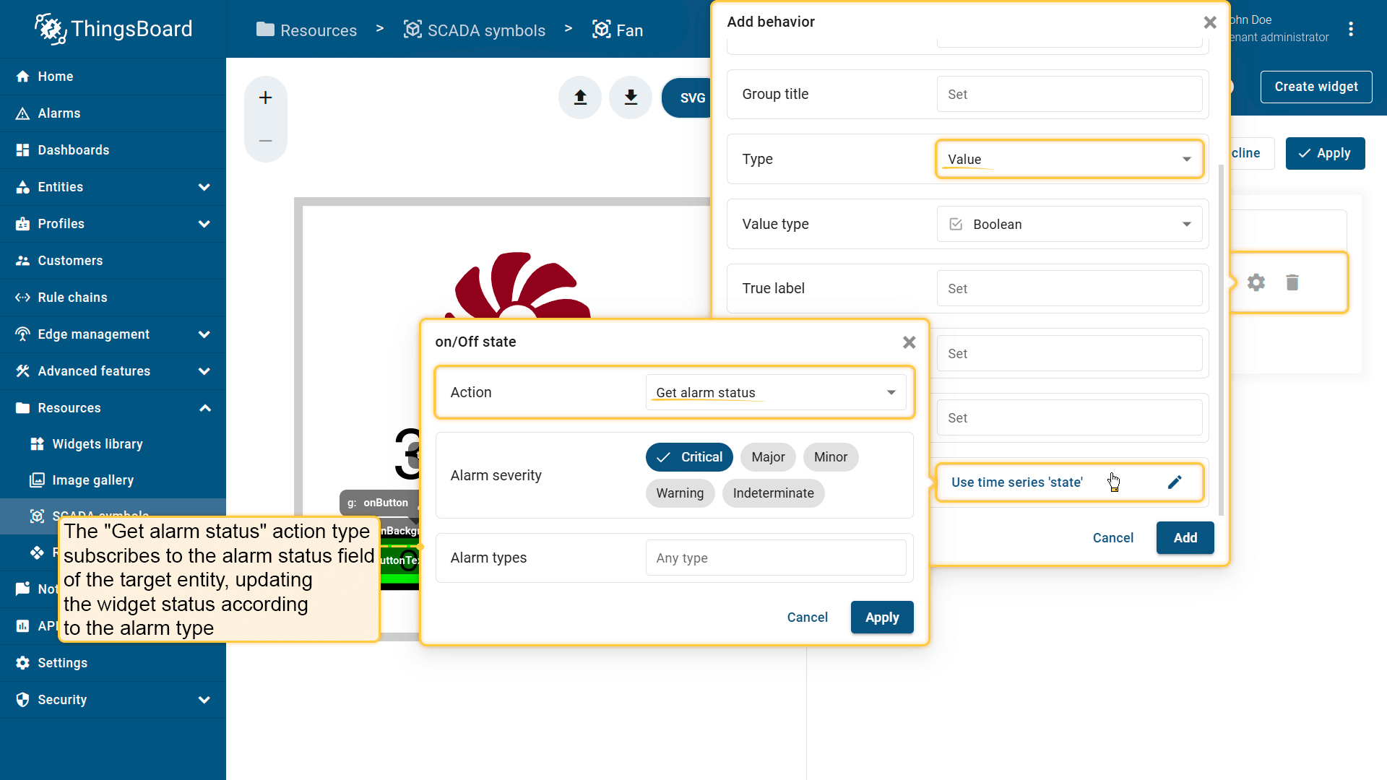Open Widgets library in the sidebar
The height and width of the screenshot is (780, 1387).
(x=98, y=444)
